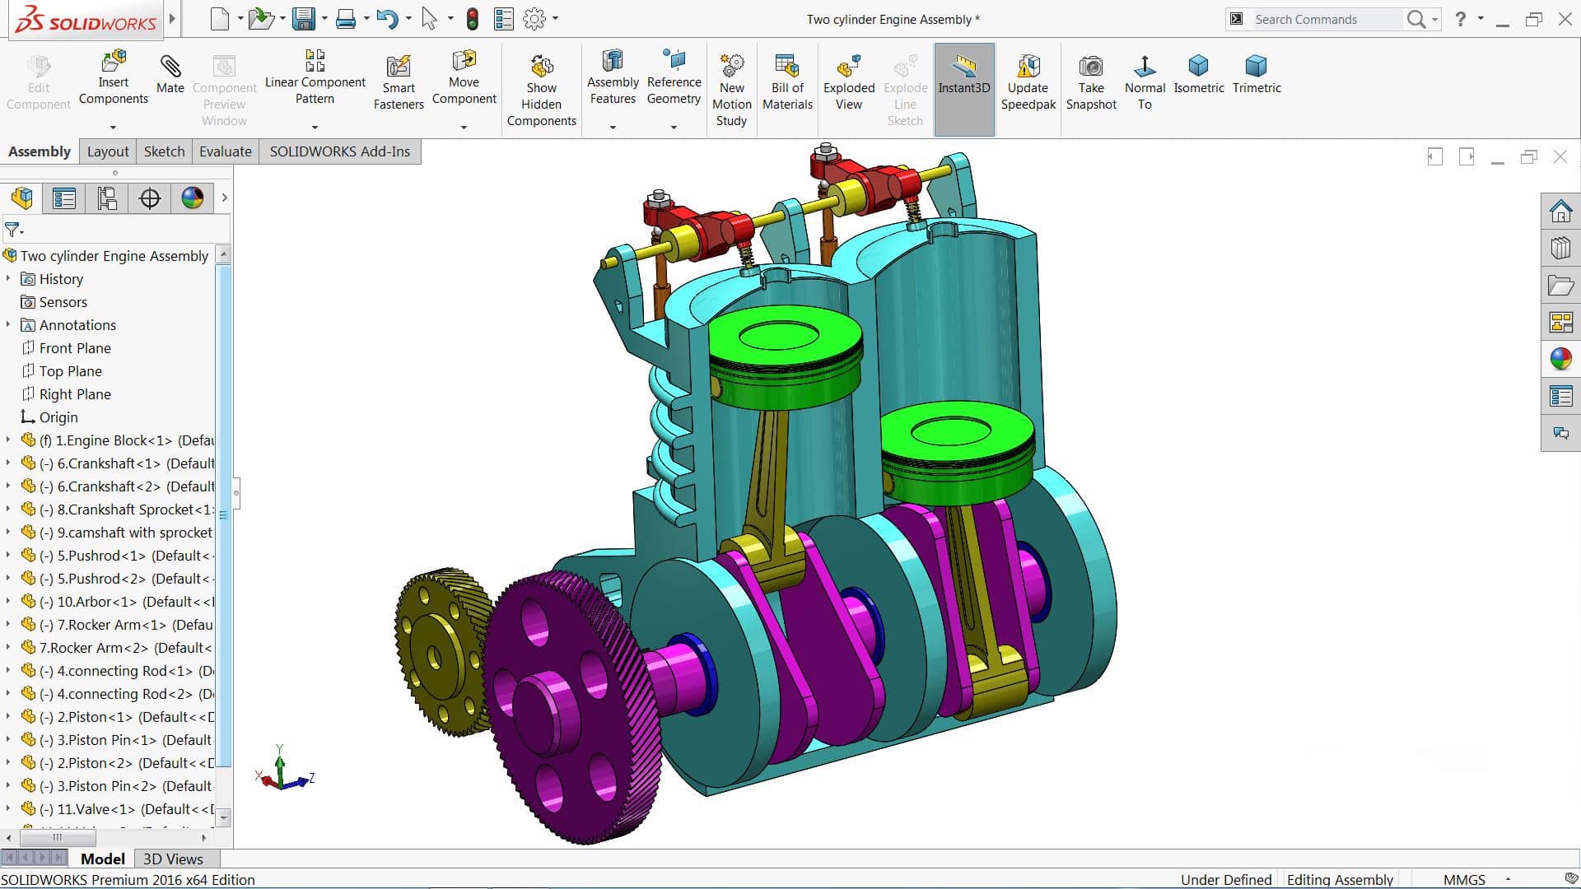
Task: Expand the Annotations tree node
Action: 8,325
